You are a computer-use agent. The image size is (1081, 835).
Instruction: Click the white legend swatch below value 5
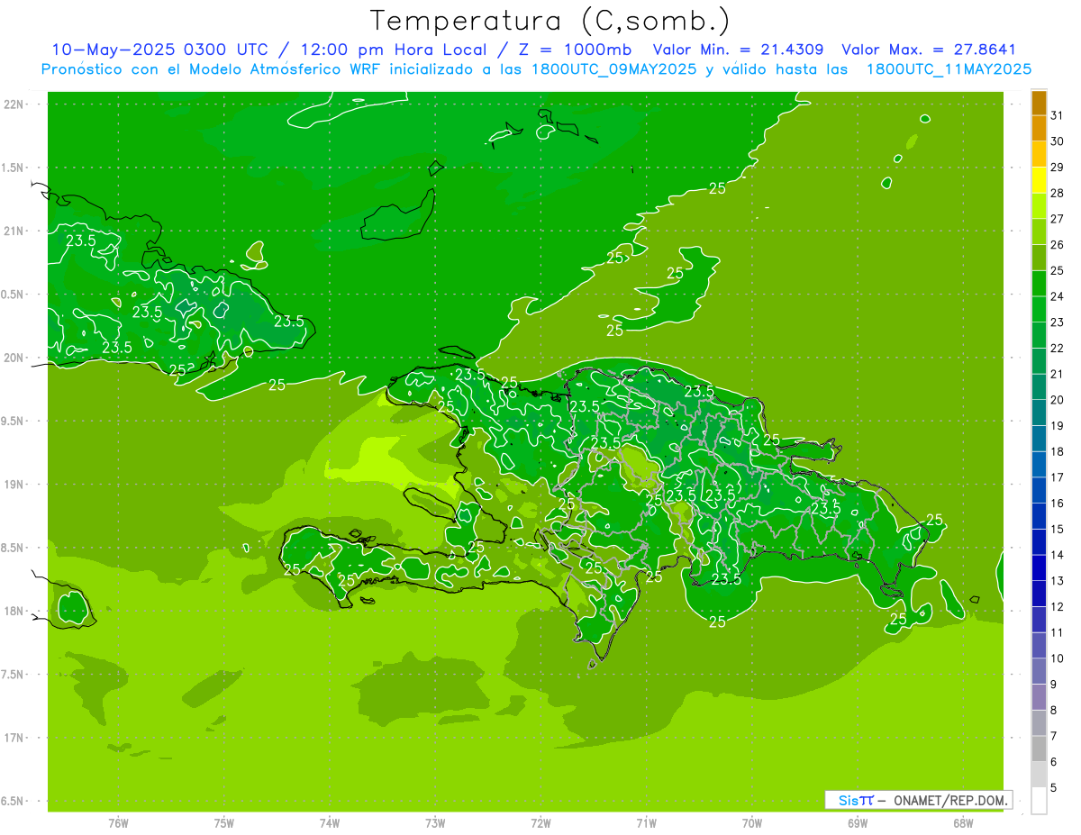(1039, 801)
